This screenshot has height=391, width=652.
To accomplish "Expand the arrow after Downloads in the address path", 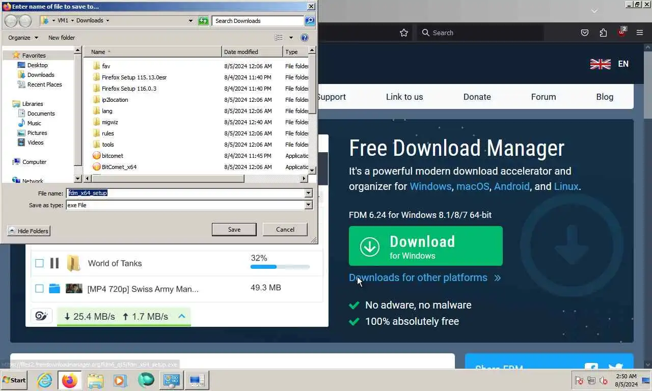I will click(x=107, y=21).
